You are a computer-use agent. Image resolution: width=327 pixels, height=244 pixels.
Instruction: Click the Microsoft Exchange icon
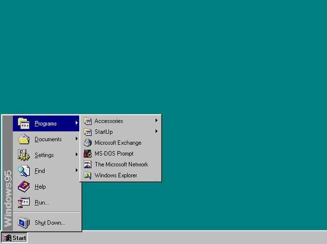coord(88,143)
